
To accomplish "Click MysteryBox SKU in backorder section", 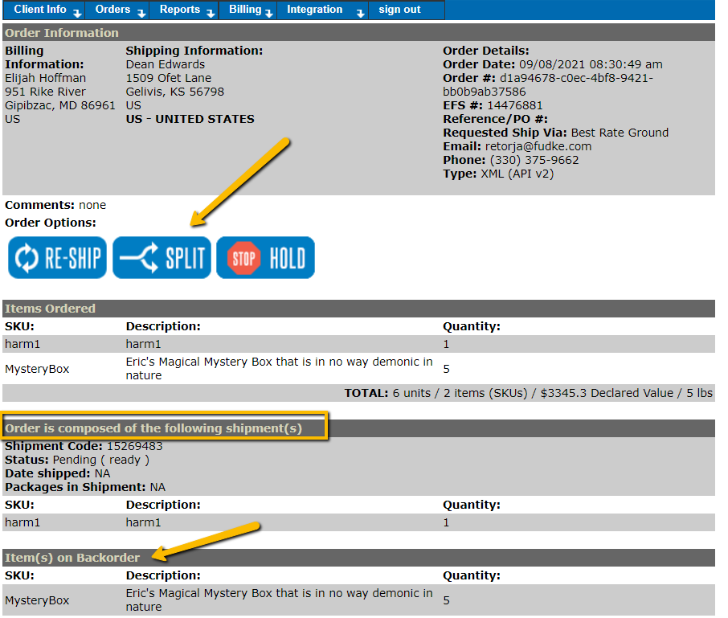I will [37, 600].
